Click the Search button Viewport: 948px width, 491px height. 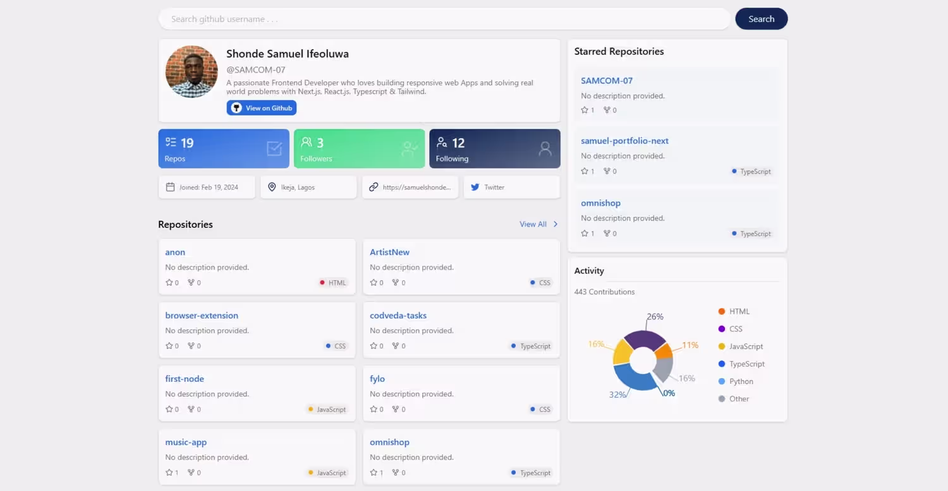coord(761,19)
